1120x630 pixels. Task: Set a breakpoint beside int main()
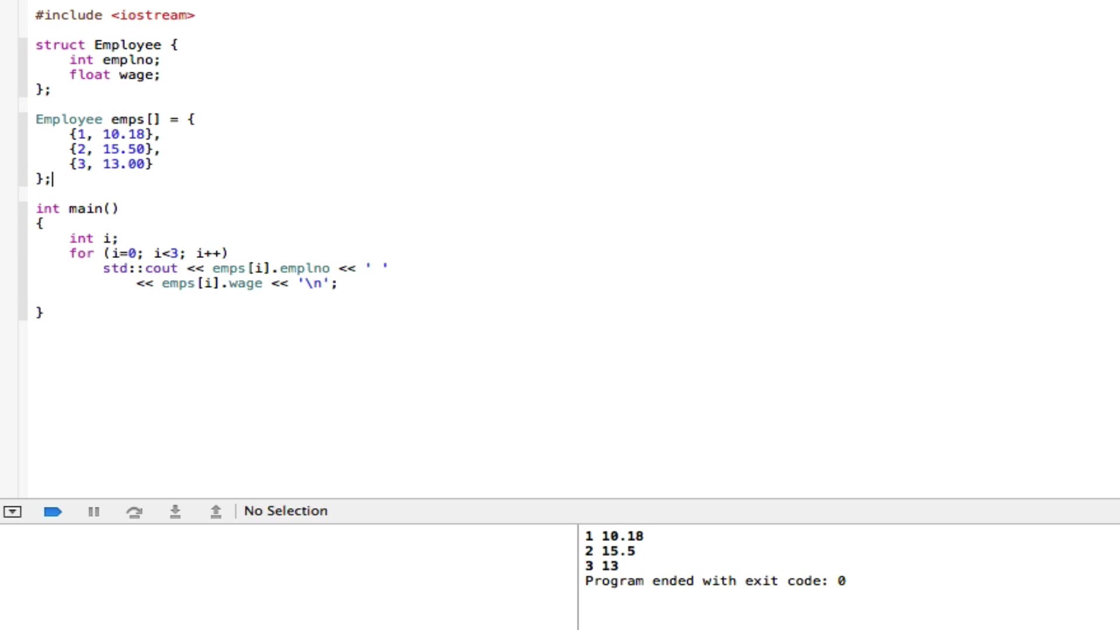tap(22, 208)
